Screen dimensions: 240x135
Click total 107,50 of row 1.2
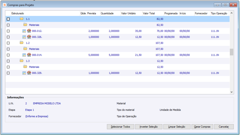pos(159,43)
